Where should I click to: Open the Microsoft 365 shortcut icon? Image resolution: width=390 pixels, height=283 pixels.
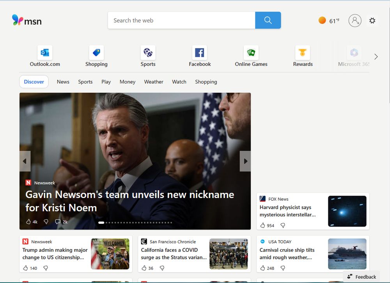pos(354,53)
